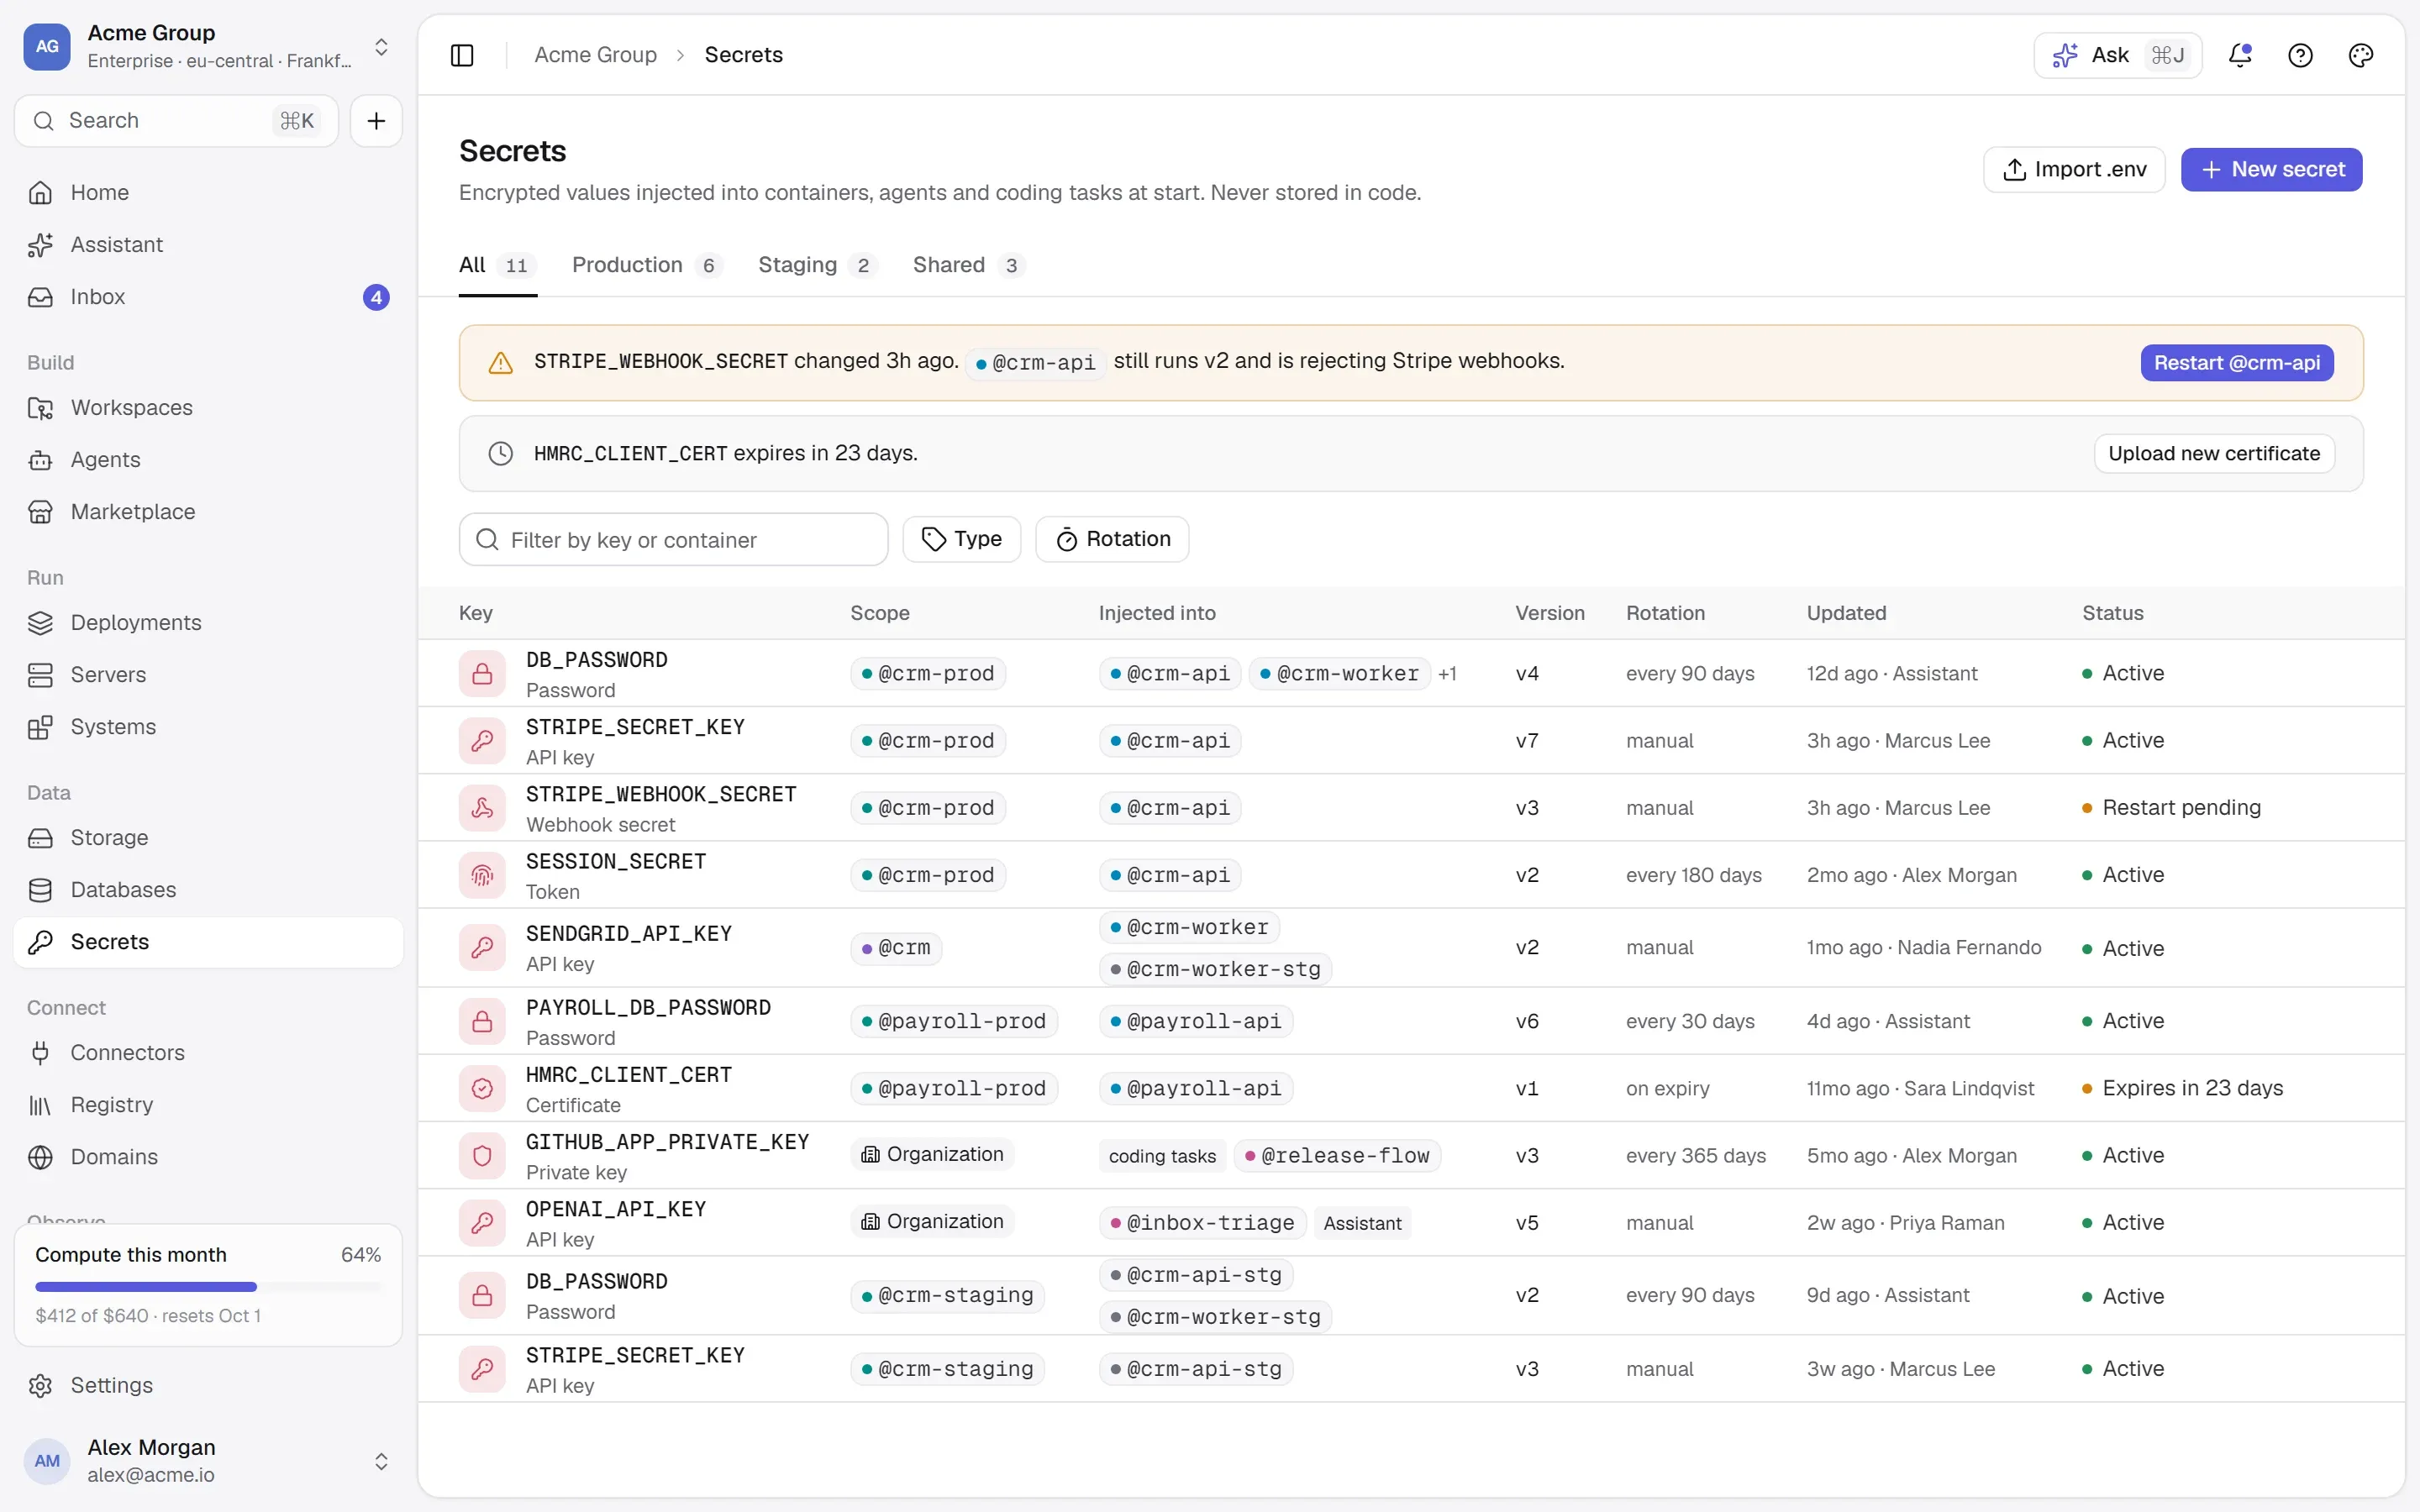Screen dimensions: 2420x1512
Task: Click the sidebar Search field
Action: [176, 121]
